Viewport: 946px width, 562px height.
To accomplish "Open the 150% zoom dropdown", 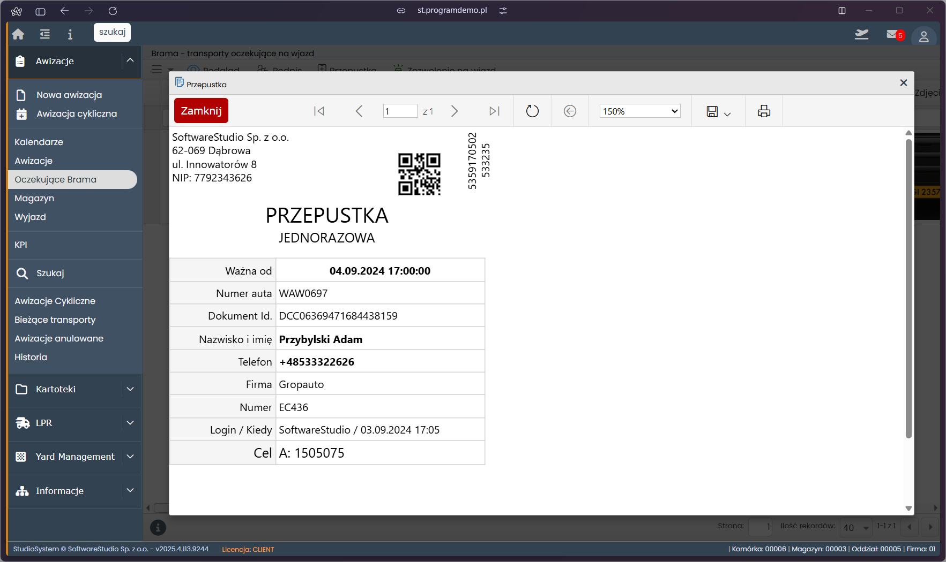I will click(639, 111).
